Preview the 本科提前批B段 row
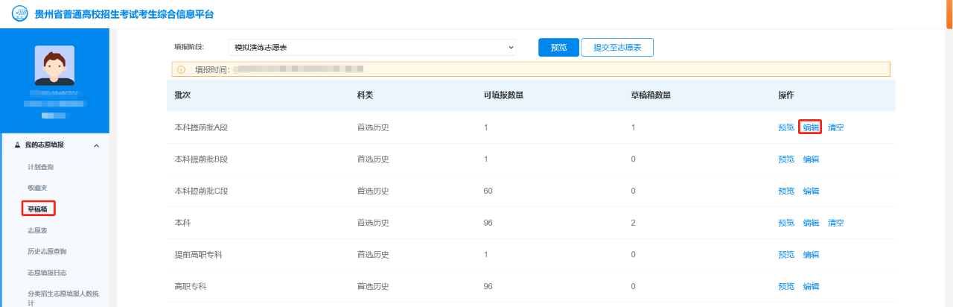This screenshot has width=953, height=307. point(786,159)
